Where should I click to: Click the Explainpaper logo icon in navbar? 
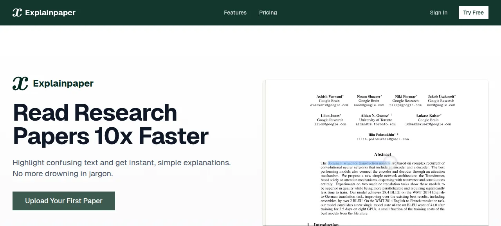tap(17, 13)
